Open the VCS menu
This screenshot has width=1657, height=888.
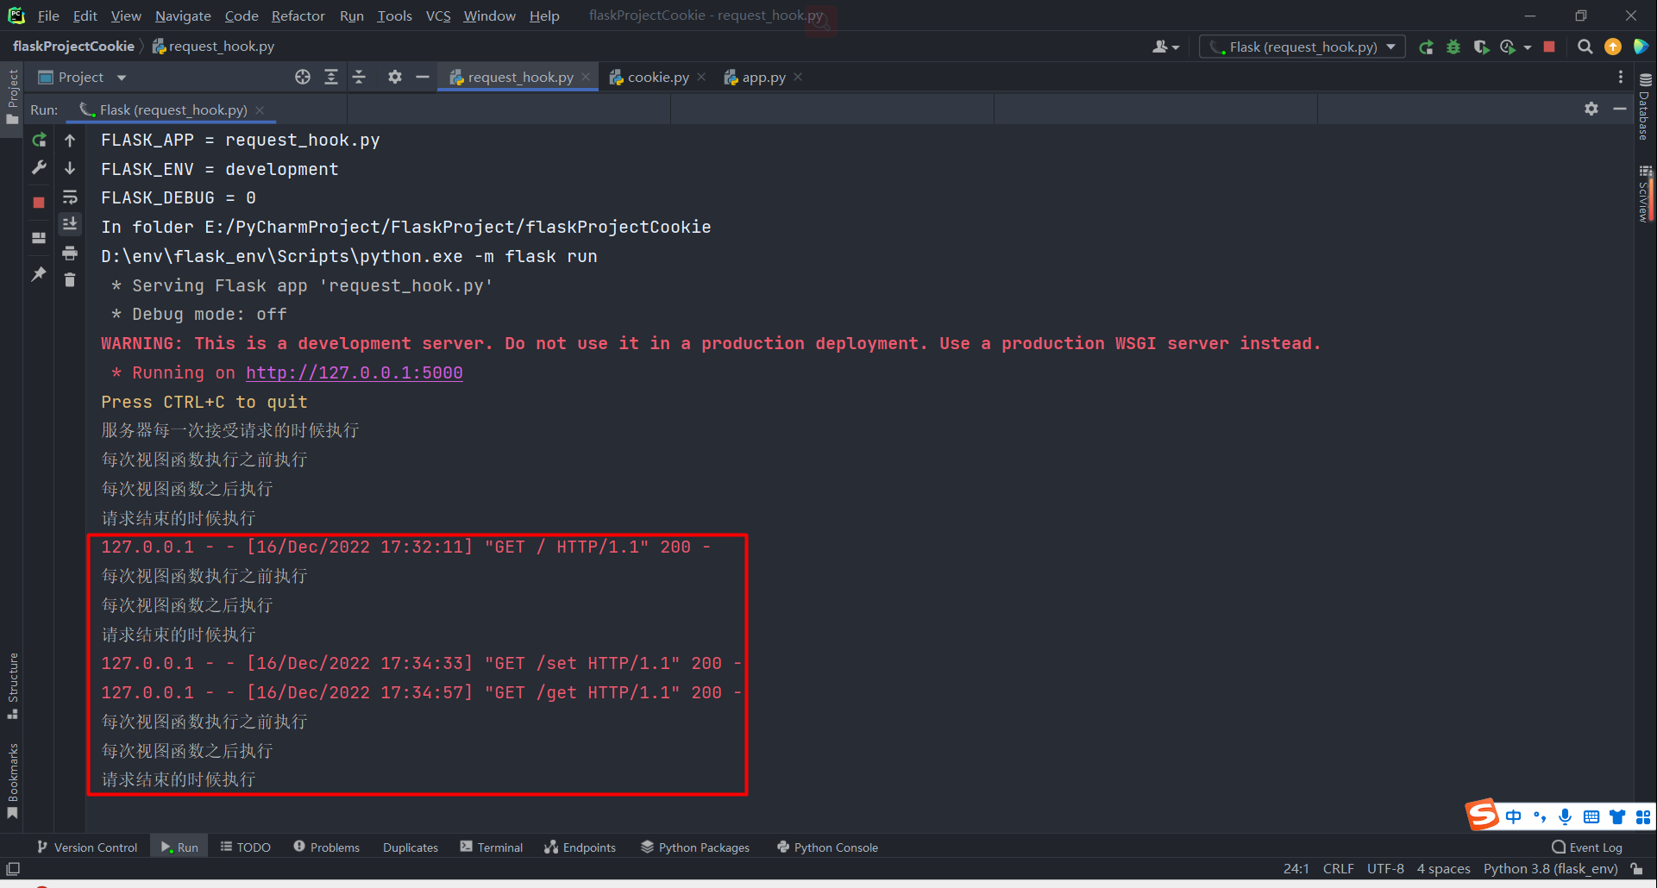[438, 16]
